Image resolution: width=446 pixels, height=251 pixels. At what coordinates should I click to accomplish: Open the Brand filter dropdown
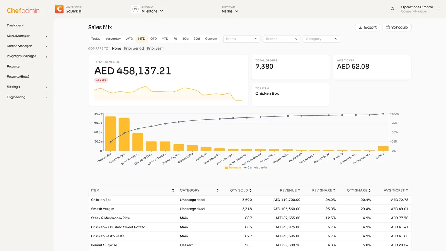[242, 39]
